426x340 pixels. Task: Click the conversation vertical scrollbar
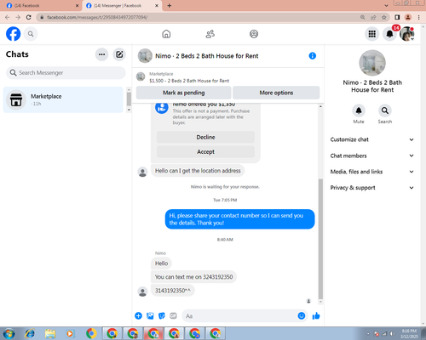320,239
